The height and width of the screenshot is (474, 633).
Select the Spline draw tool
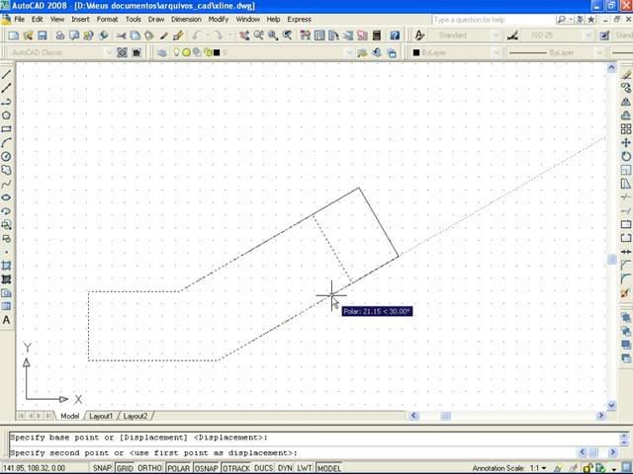click(x=6, y=185)
